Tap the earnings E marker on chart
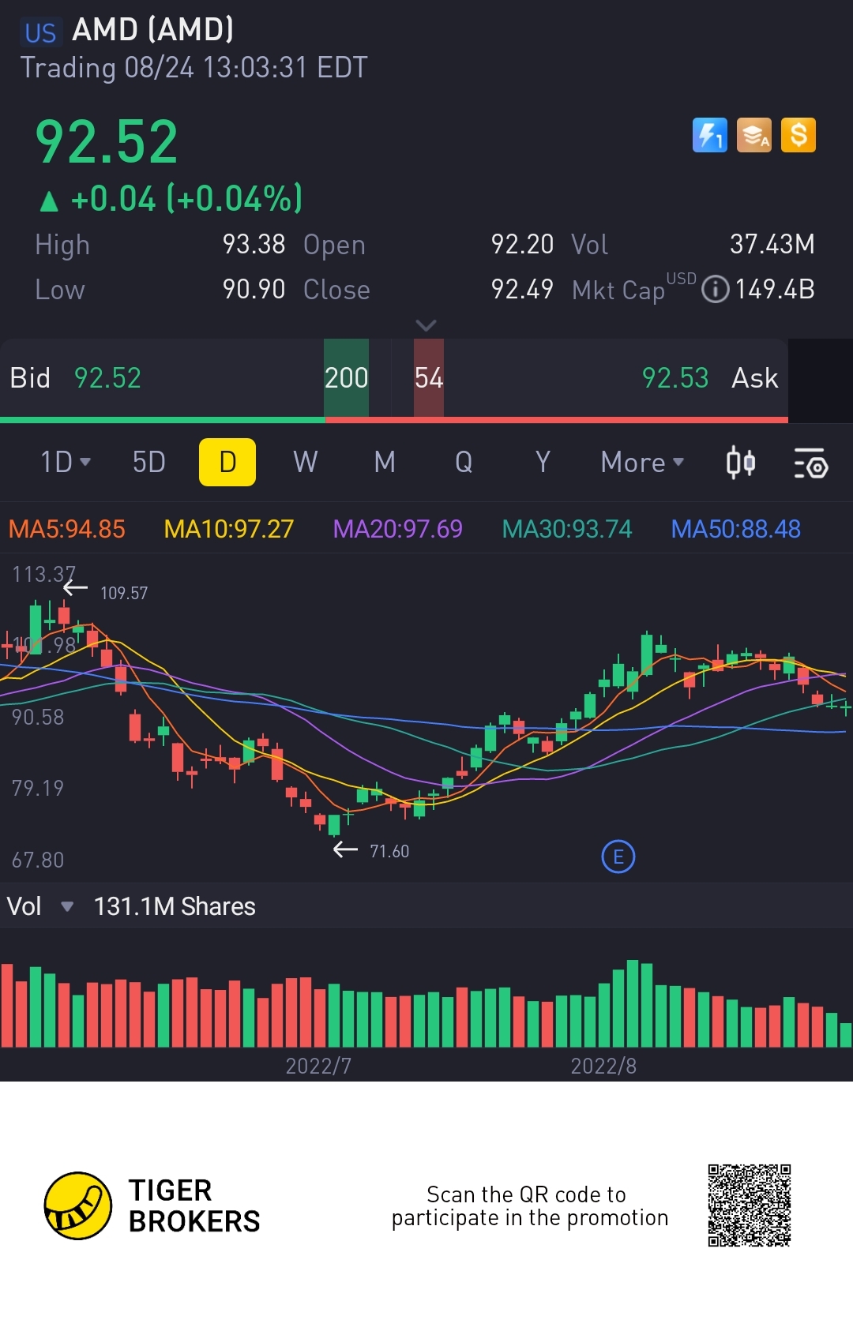 pyautogui.click(x=618, y=857)
